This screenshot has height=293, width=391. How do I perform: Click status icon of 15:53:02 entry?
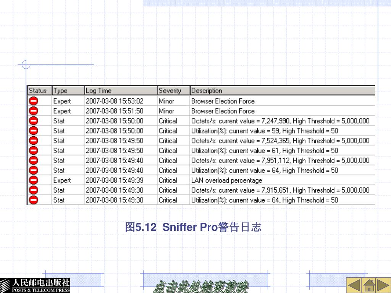(34, 101)
